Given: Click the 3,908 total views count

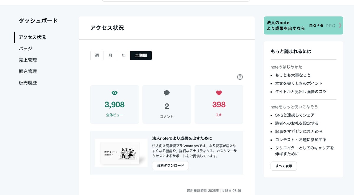Looking at the screenshot, I should tap(114, 104).
